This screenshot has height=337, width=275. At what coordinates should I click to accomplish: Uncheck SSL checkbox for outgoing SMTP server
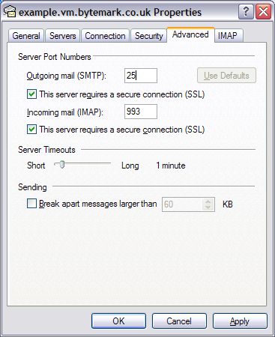[31, 94]
